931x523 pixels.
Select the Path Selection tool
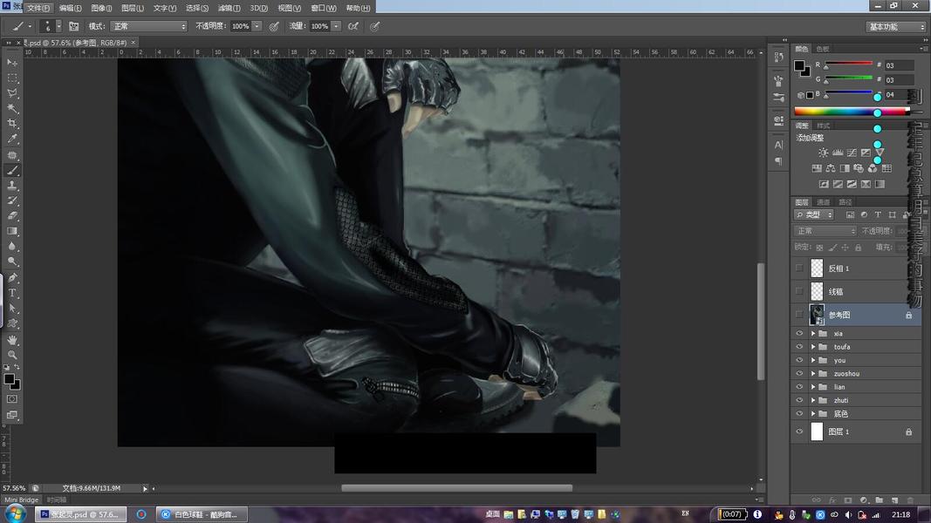[12, 309]
